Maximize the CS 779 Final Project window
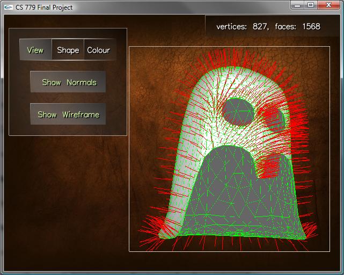 point(311,5)
